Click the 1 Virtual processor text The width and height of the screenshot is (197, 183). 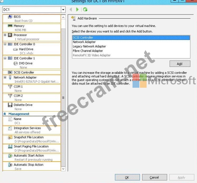(27, 39)
